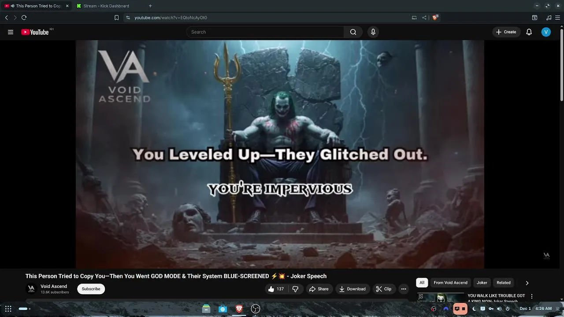
Task: Open options for 'YOU WALK LIKE TROUBLE' video
Action: [x=532, y=296]
